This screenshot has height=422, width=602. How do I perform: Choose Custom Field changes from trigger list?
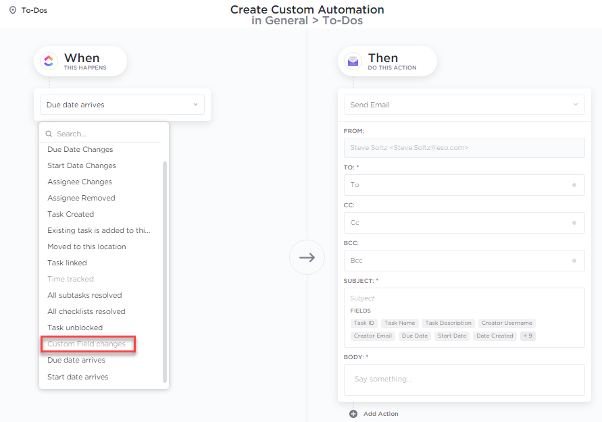tap(86, 344)
